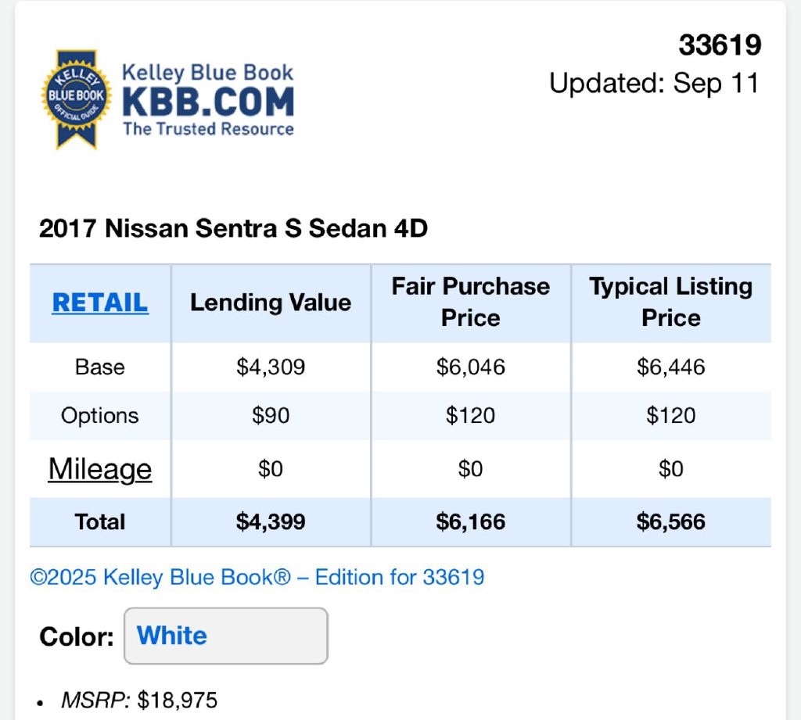Click the vehicle title 2017 Nissan Sentra
Image resolution: width=801 pixels, height=720 pixels.
pos(233,228)
